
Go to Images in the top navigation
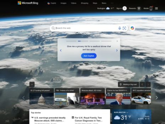[x=64, y=3]
